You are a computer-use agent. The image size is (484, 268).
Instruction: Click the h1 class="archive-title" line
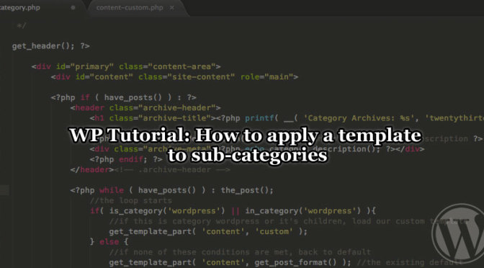coord(287,118)
